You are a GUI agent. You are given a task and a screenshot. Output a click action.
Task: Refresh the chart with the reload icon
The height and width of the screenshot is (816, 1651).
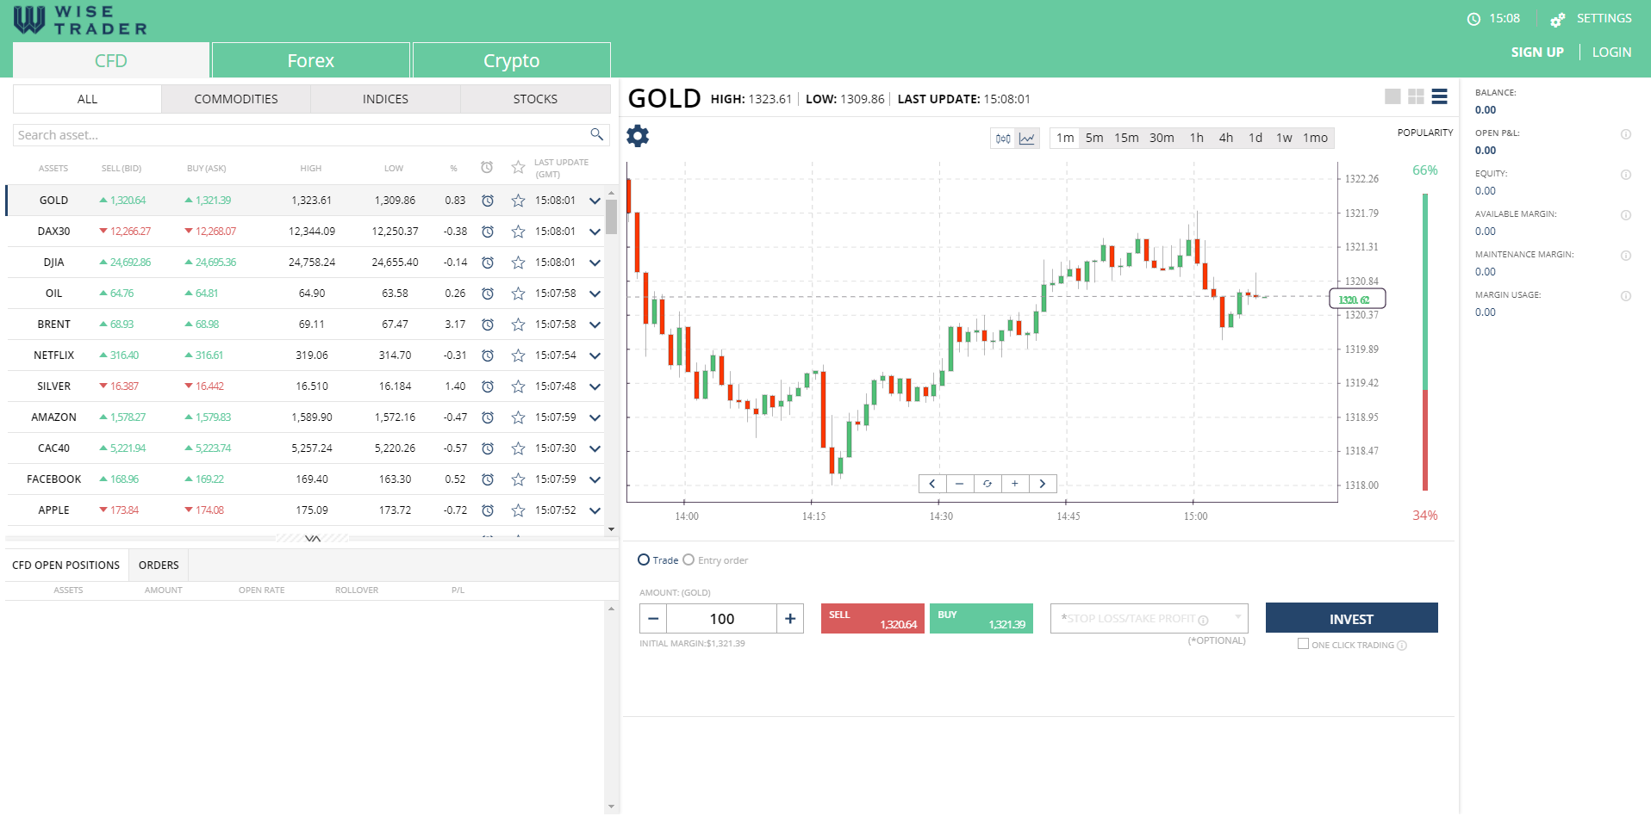pos(987,483)
